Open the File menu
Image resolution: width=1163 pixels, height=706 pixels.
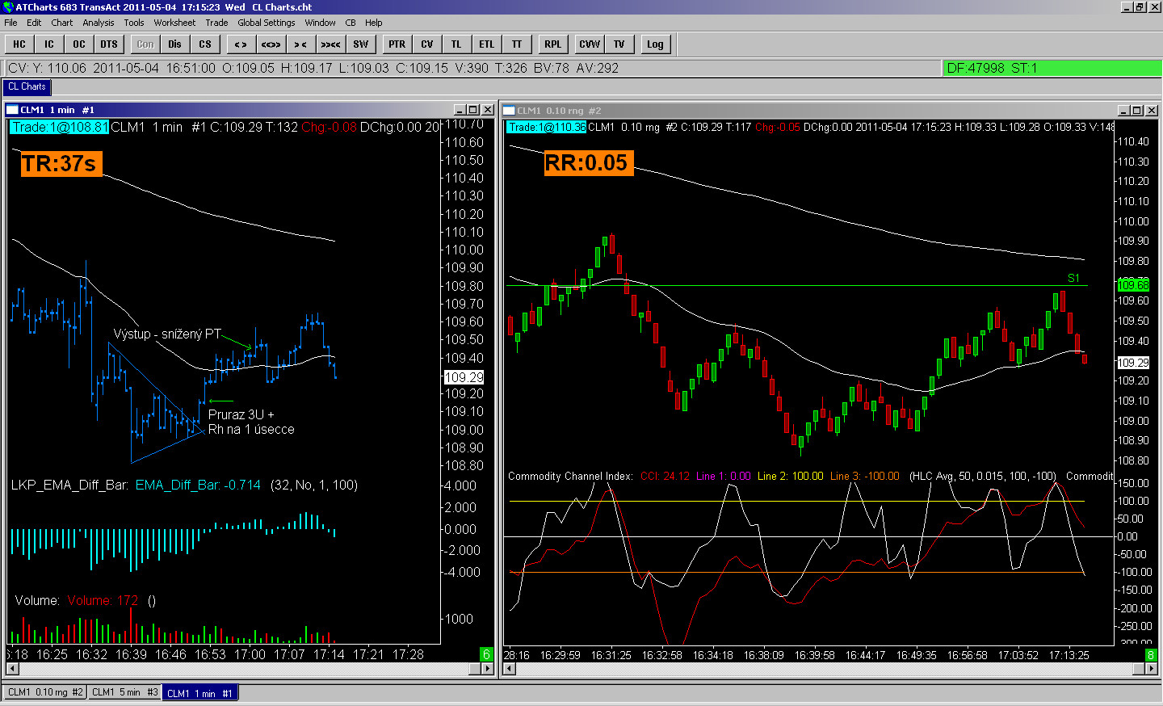pos(10,23)
